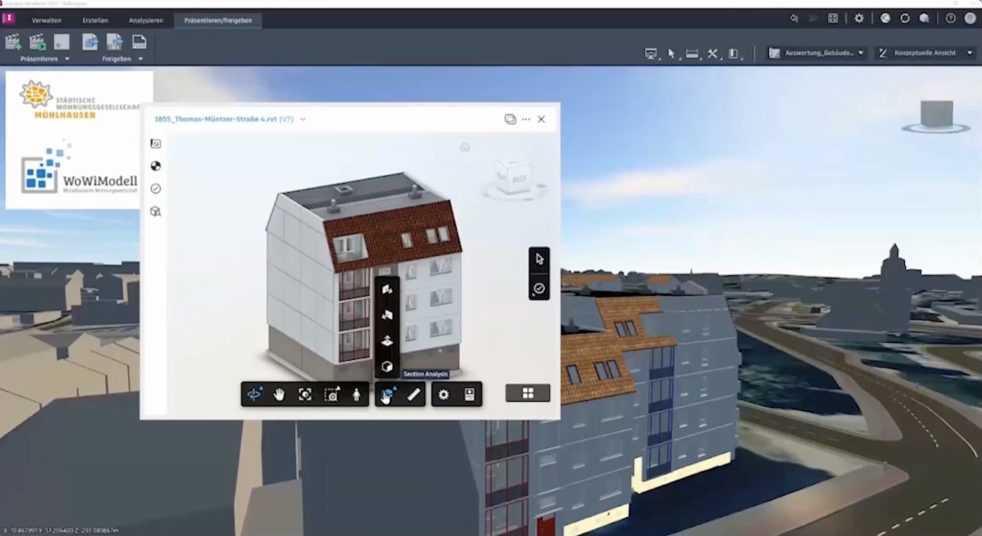Screen dimensions: 982x536
Task: Expand the Thomas-Müntzer-Straße file version dropdown
Action: click(x=303, y=119)
